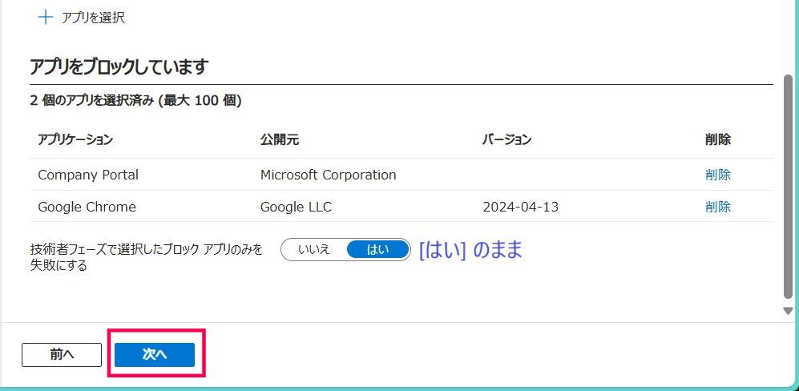Proceed with the 次へ button

click(155, 355)
